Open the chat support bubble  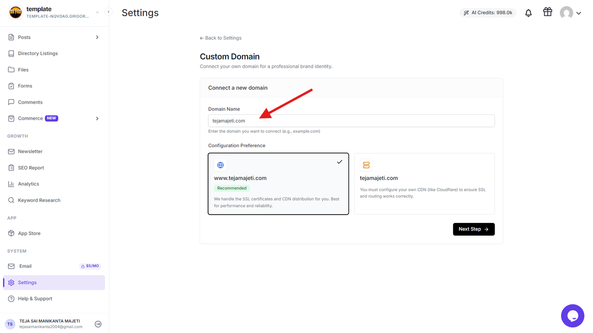[x=572, y=316]
